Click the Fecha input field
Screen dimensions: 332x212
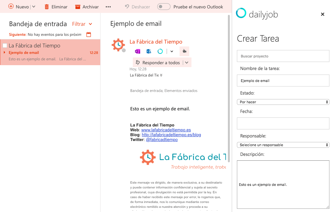[283, 123]
